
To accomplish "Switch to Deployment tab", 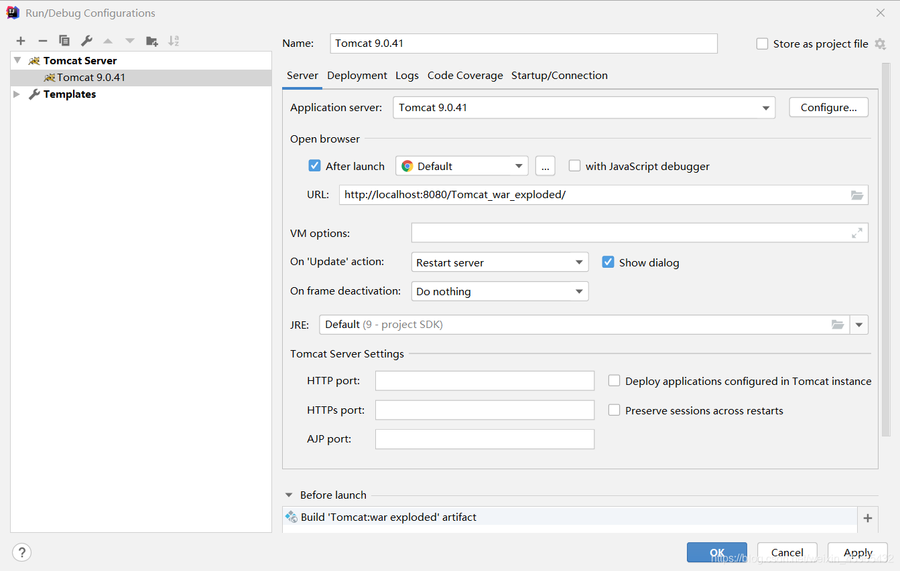I will coord(357,76).
